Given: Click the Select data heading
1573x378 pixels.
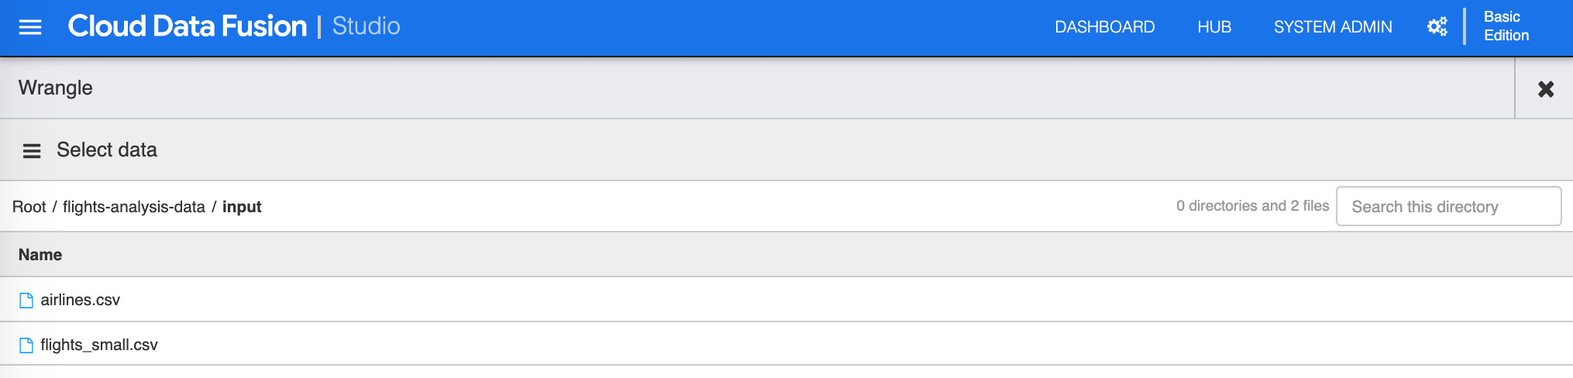Looking at the screenshot, I should pyautogui.click(x=107, y=150).
